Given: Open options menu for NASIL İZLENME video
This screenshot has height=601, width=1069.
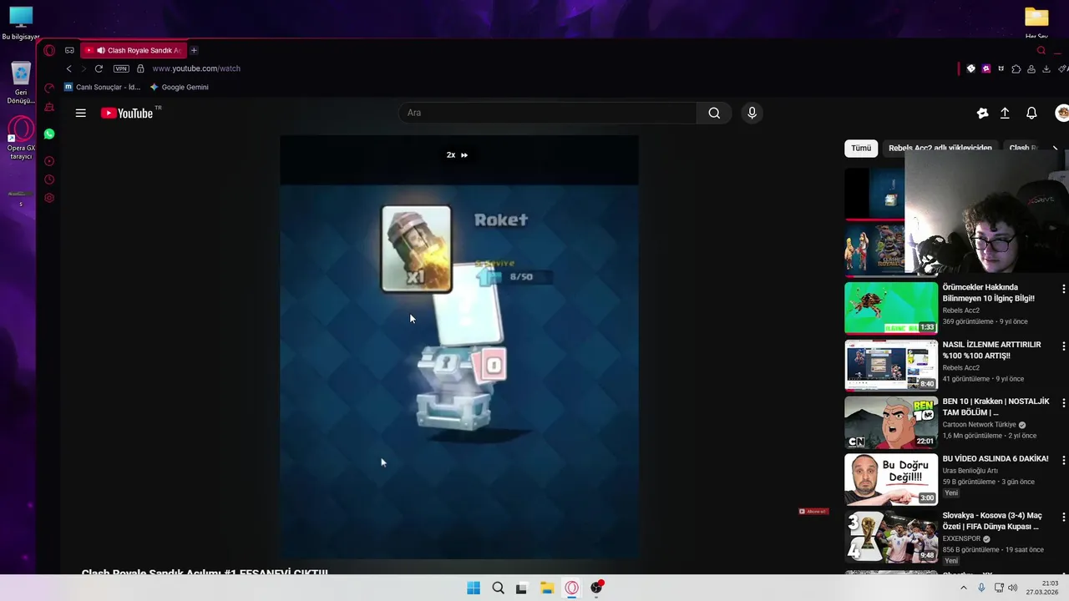Looking at the screenshot, I should tap(1063, 346).
